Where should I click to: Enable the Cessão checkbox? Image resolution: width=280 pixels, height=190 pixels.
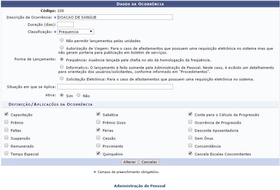pyautogui.click(x=98, y=138)
